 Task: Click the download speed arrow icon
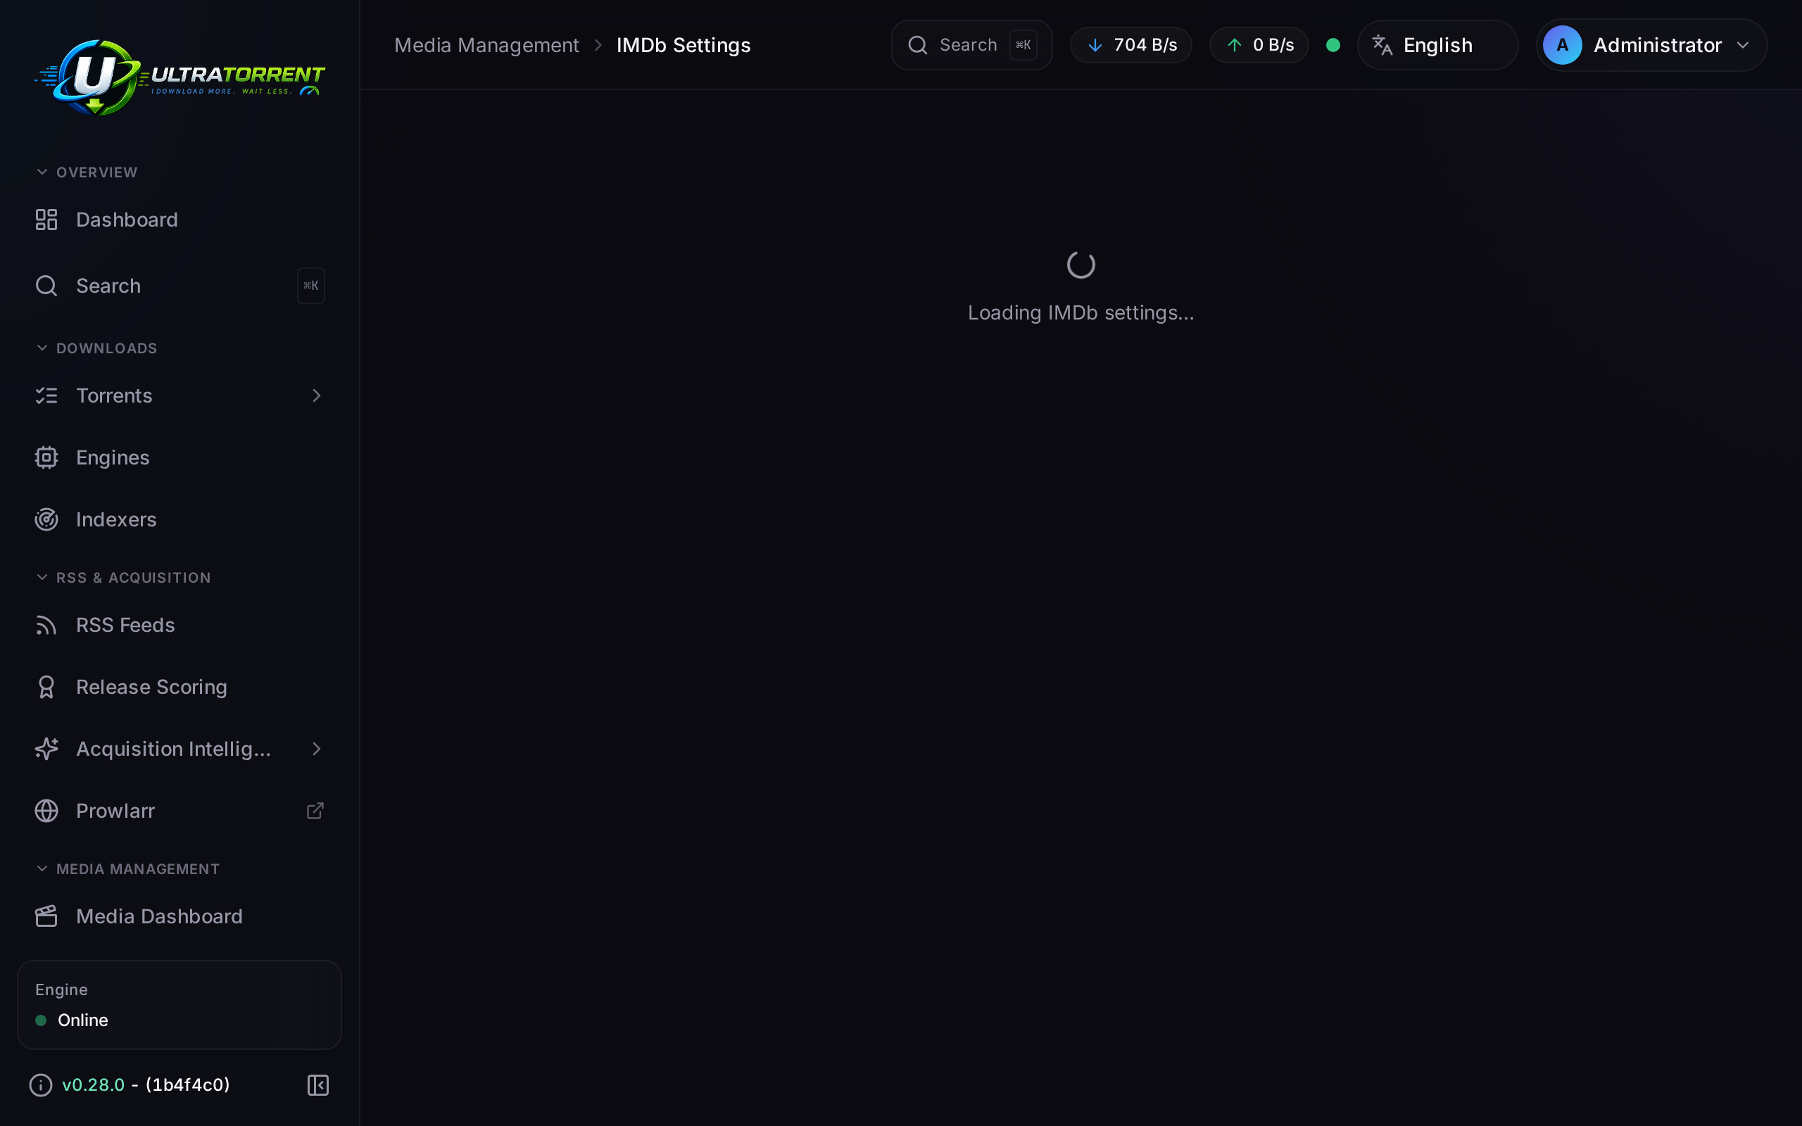coord(1095,46)
